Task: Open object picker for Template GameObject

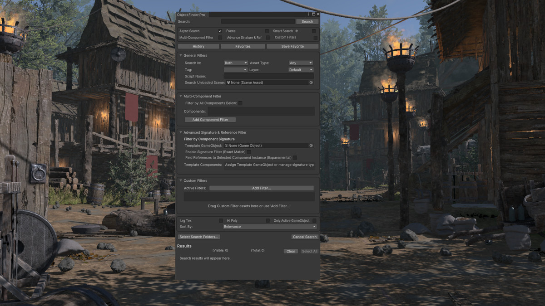Action: [x=311, y=146]
